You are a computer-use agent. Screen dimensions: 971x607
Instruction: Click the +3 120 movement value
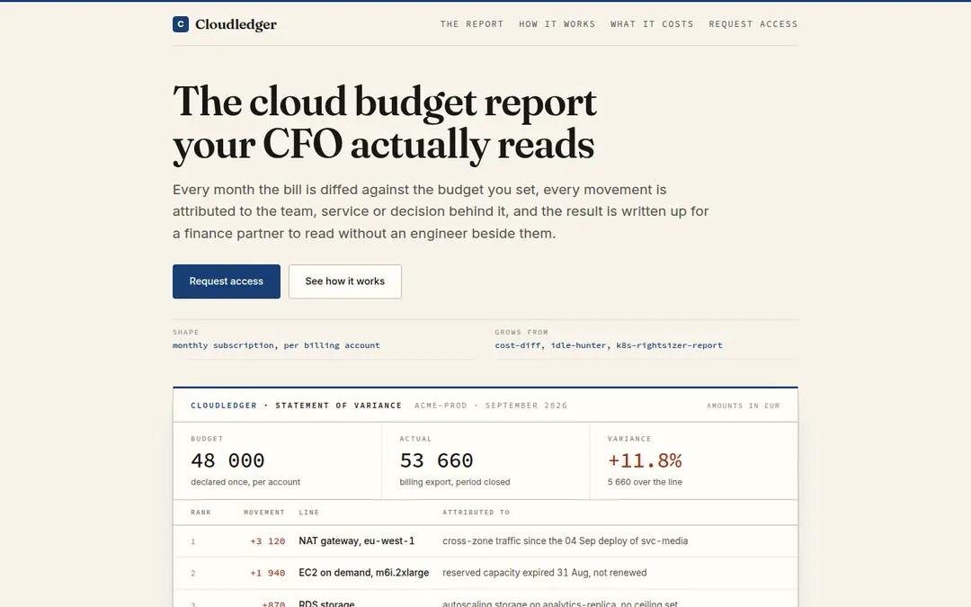268,540
